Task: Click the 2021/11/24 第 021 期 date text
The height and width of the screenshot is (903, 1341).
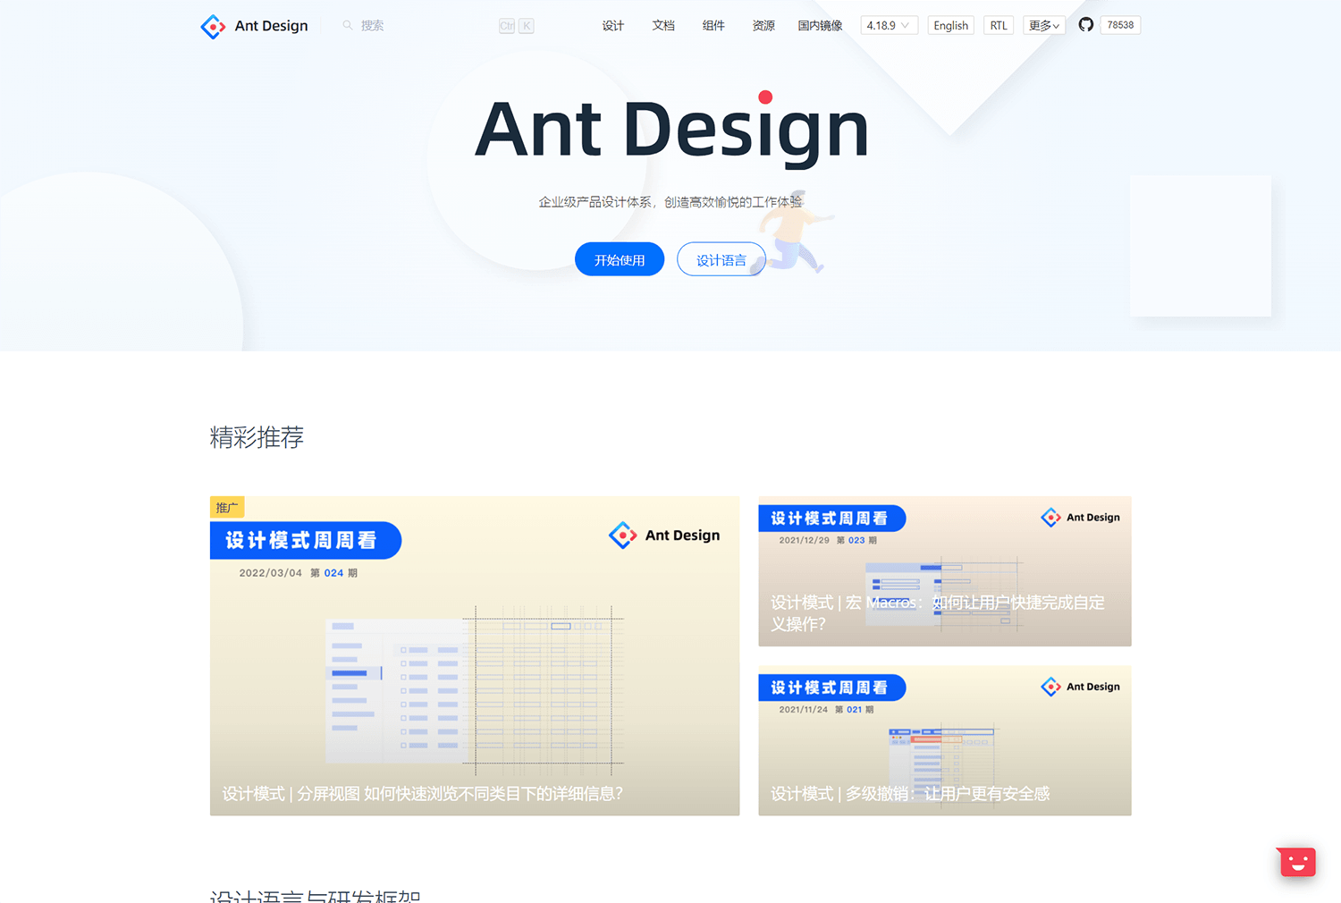Action: pos(826,710)
